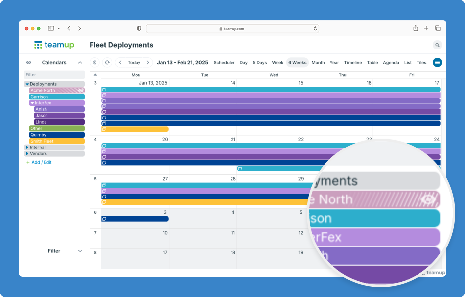Switch to the Timeline view

click(x=353, y=63)
